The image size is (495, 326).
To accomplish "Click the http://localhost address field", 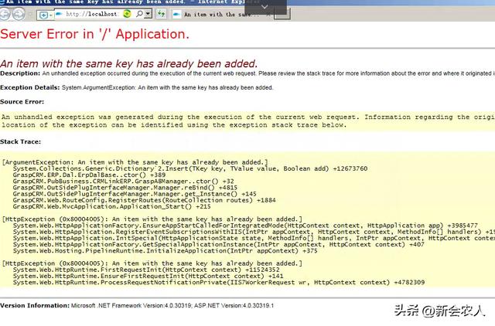I will point(91,14).
